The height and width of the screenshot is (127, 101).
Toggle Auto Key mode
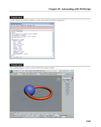tap(50, 115)
